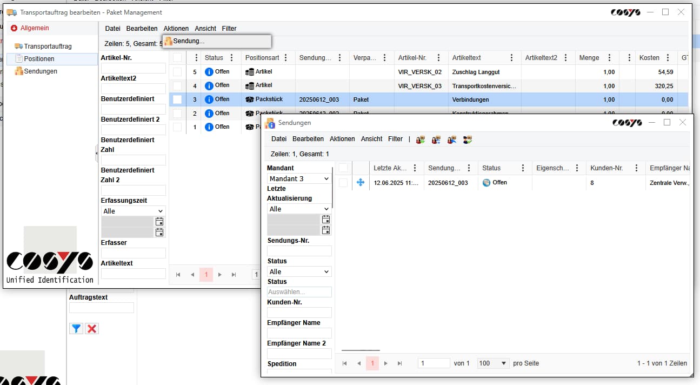The width and height of the screenshot is (700, 385).
Task: Open upper calendar picker under Letzte Aktualisierung
Action: coord(326,220)
